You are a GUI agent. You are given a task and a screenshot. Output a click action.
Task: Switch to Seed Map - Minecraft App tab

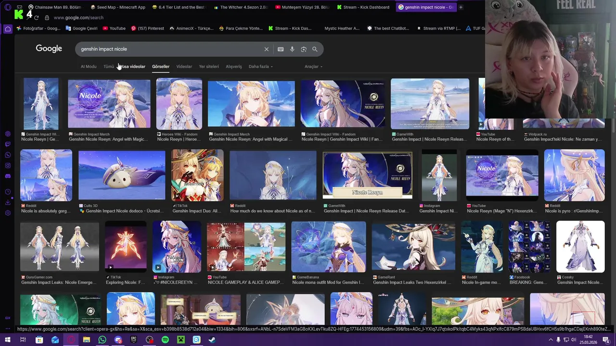[x=118, y=7]
